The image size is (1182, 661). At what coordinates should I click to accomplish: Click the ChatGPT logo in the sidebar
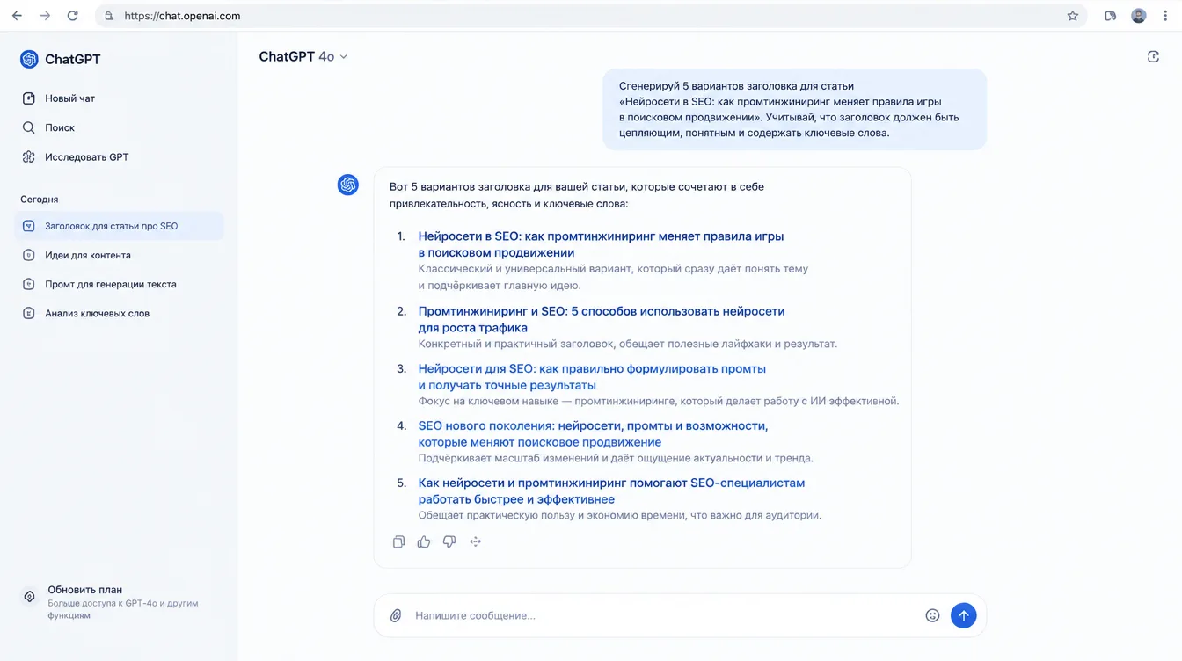coord(29,59)
